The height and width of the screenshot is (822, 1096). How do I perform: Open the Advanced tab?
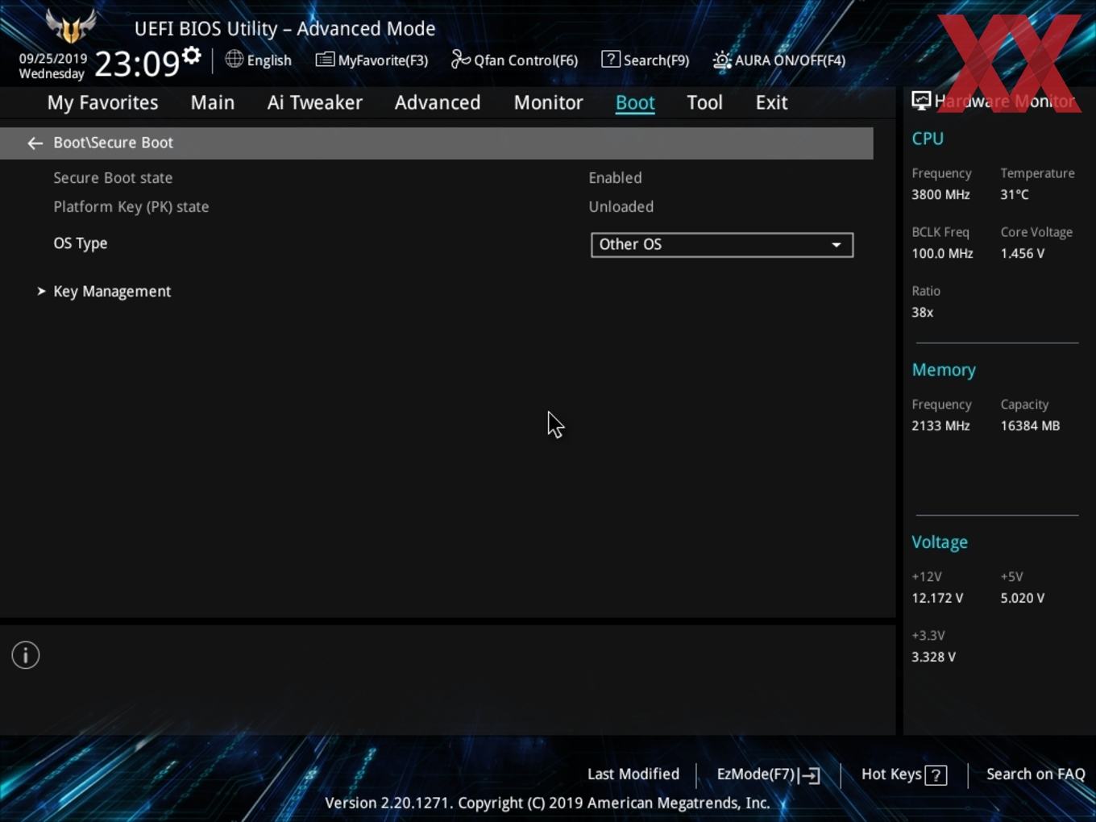pyautogui.click(x=438, y=102)
